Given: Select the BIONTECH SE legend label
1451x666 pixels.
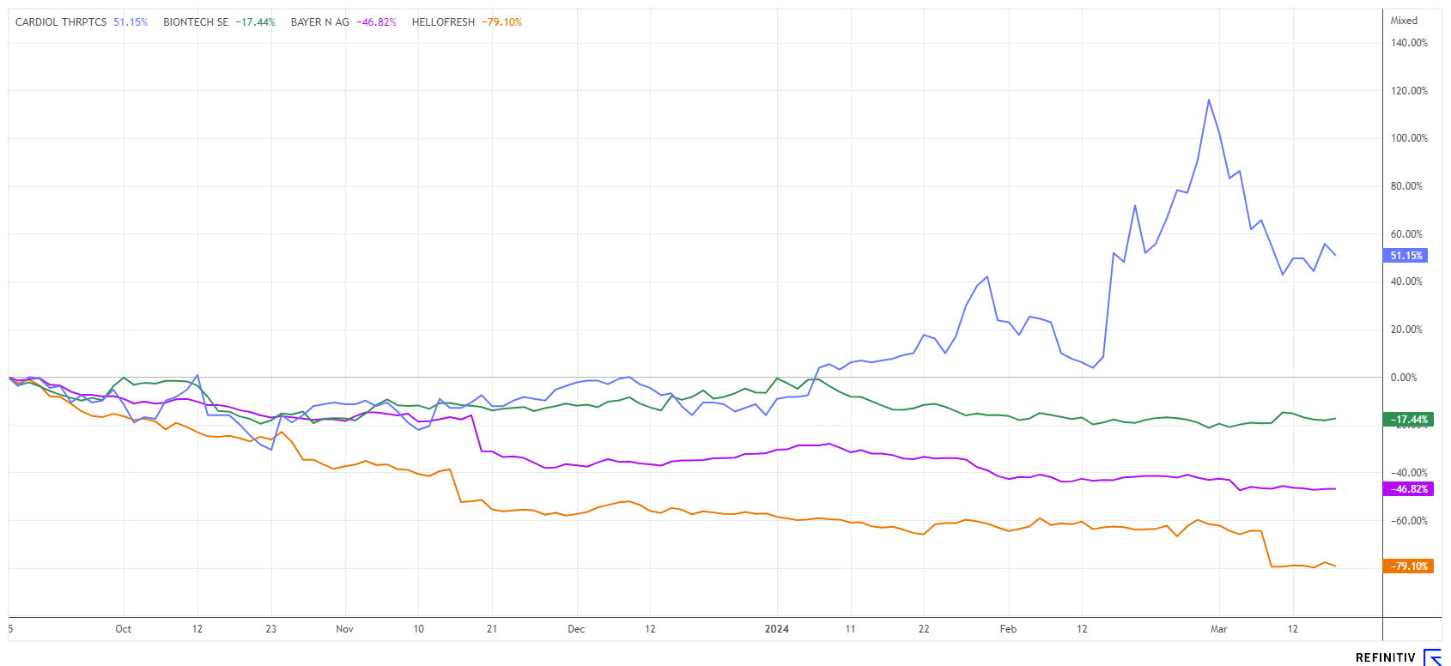Looking at the screenshot, I should point(196,22).
